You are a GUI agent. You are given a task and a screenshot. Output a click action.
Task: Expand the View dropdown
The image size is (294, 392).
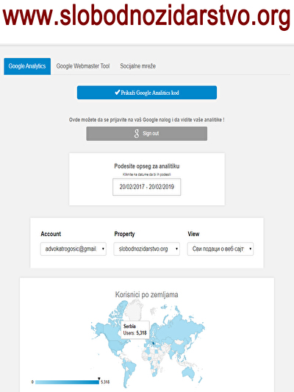click(x=220, y=249)
